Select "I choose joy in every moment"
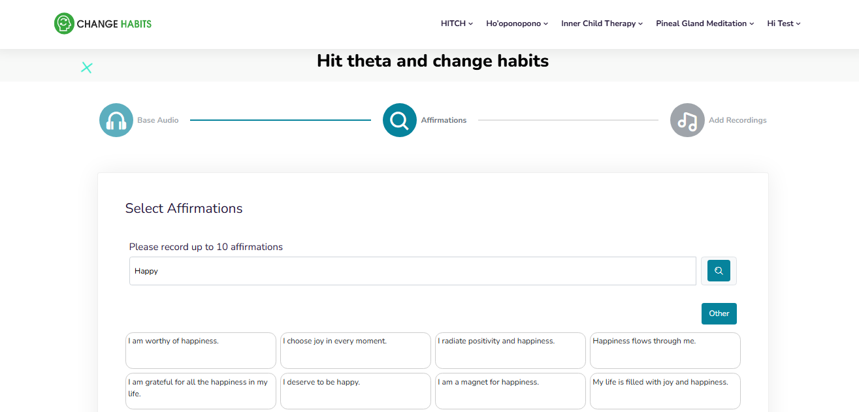This screenshot has width=859, height=412. (355, 351)
